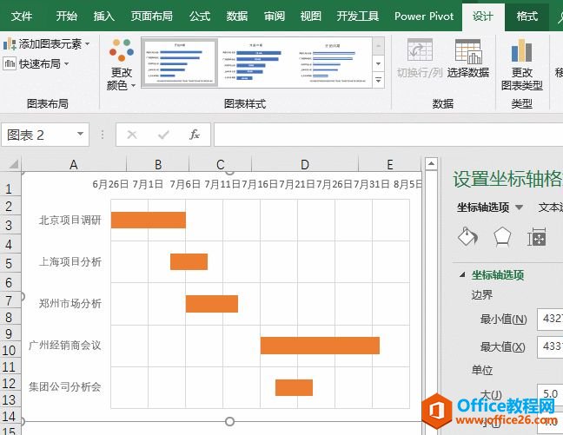Click the 7月16日 date axis label
Image resolution: width=563 pixels, height=435 pixels.
pos(260,184)
